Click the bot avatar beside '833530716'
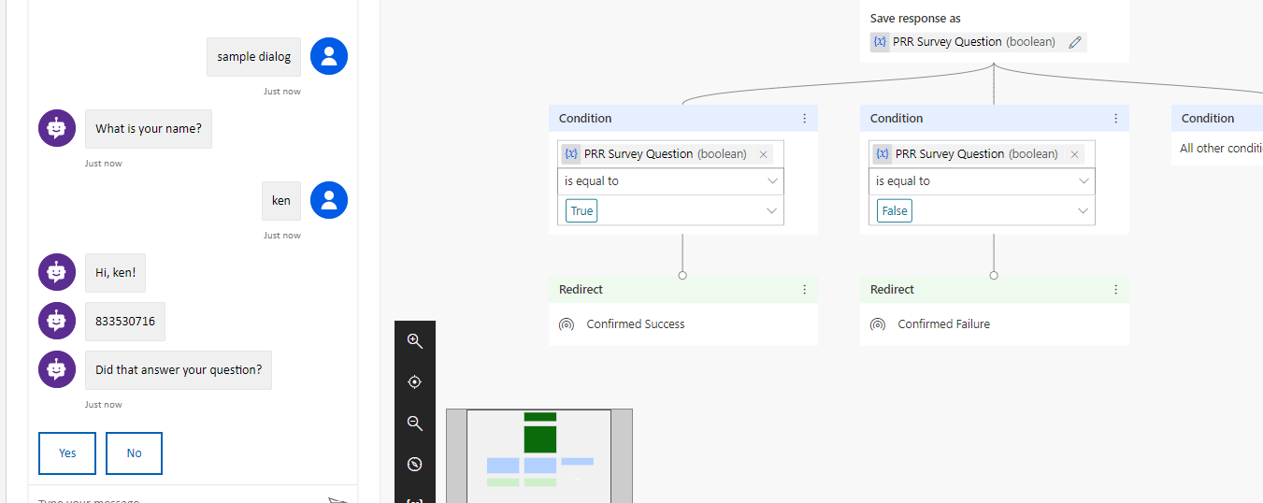This screenshot has height=503, width=1263. coord(57,321)
